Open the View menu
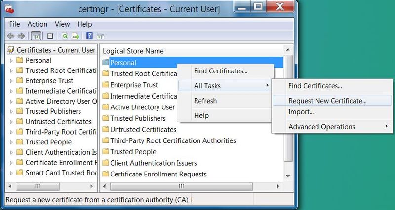The image size is (395, 210). point(62,24)
